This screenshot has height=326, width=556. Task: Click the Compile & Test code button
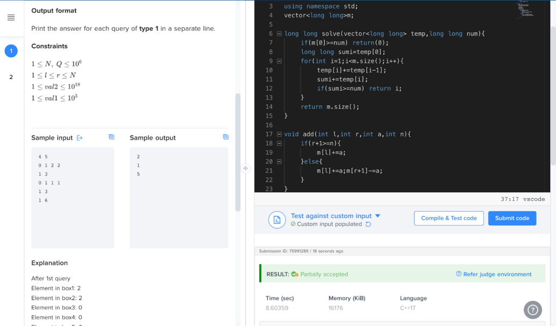pos(448,218)
